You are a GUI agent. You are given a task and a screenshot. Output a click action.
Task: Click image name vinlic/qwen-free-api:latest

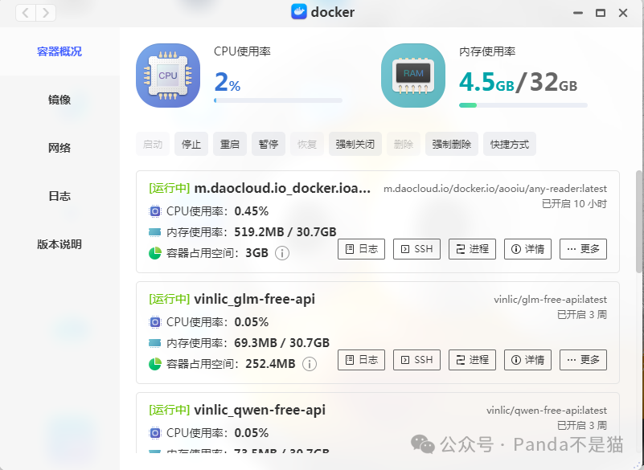click(547, 411)
